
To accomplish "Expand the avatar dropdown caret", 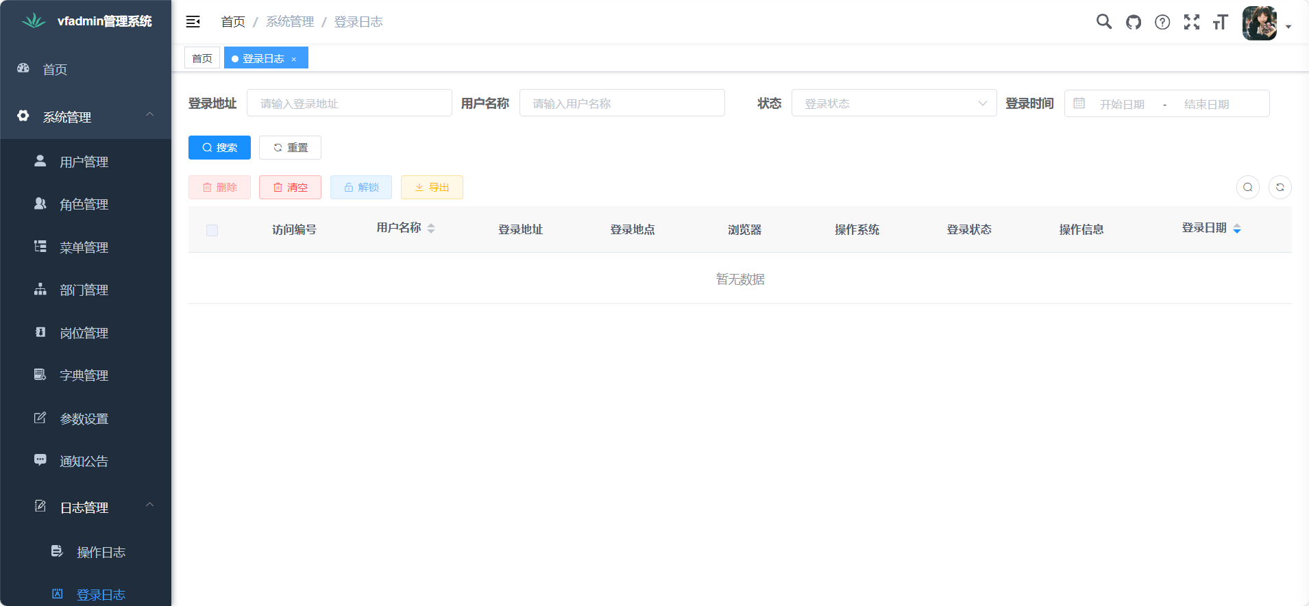I will point(1288,27).
